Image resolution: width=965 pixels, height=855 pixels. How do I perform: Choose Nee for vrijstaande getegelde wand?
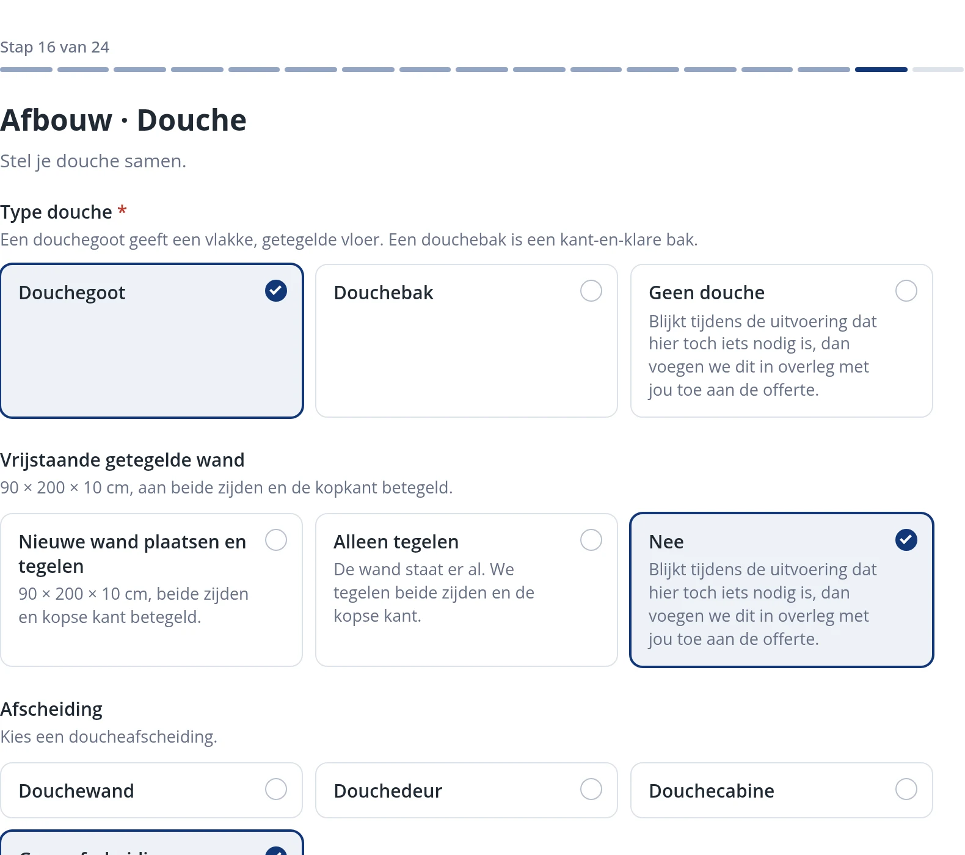(x=782, y=590)
